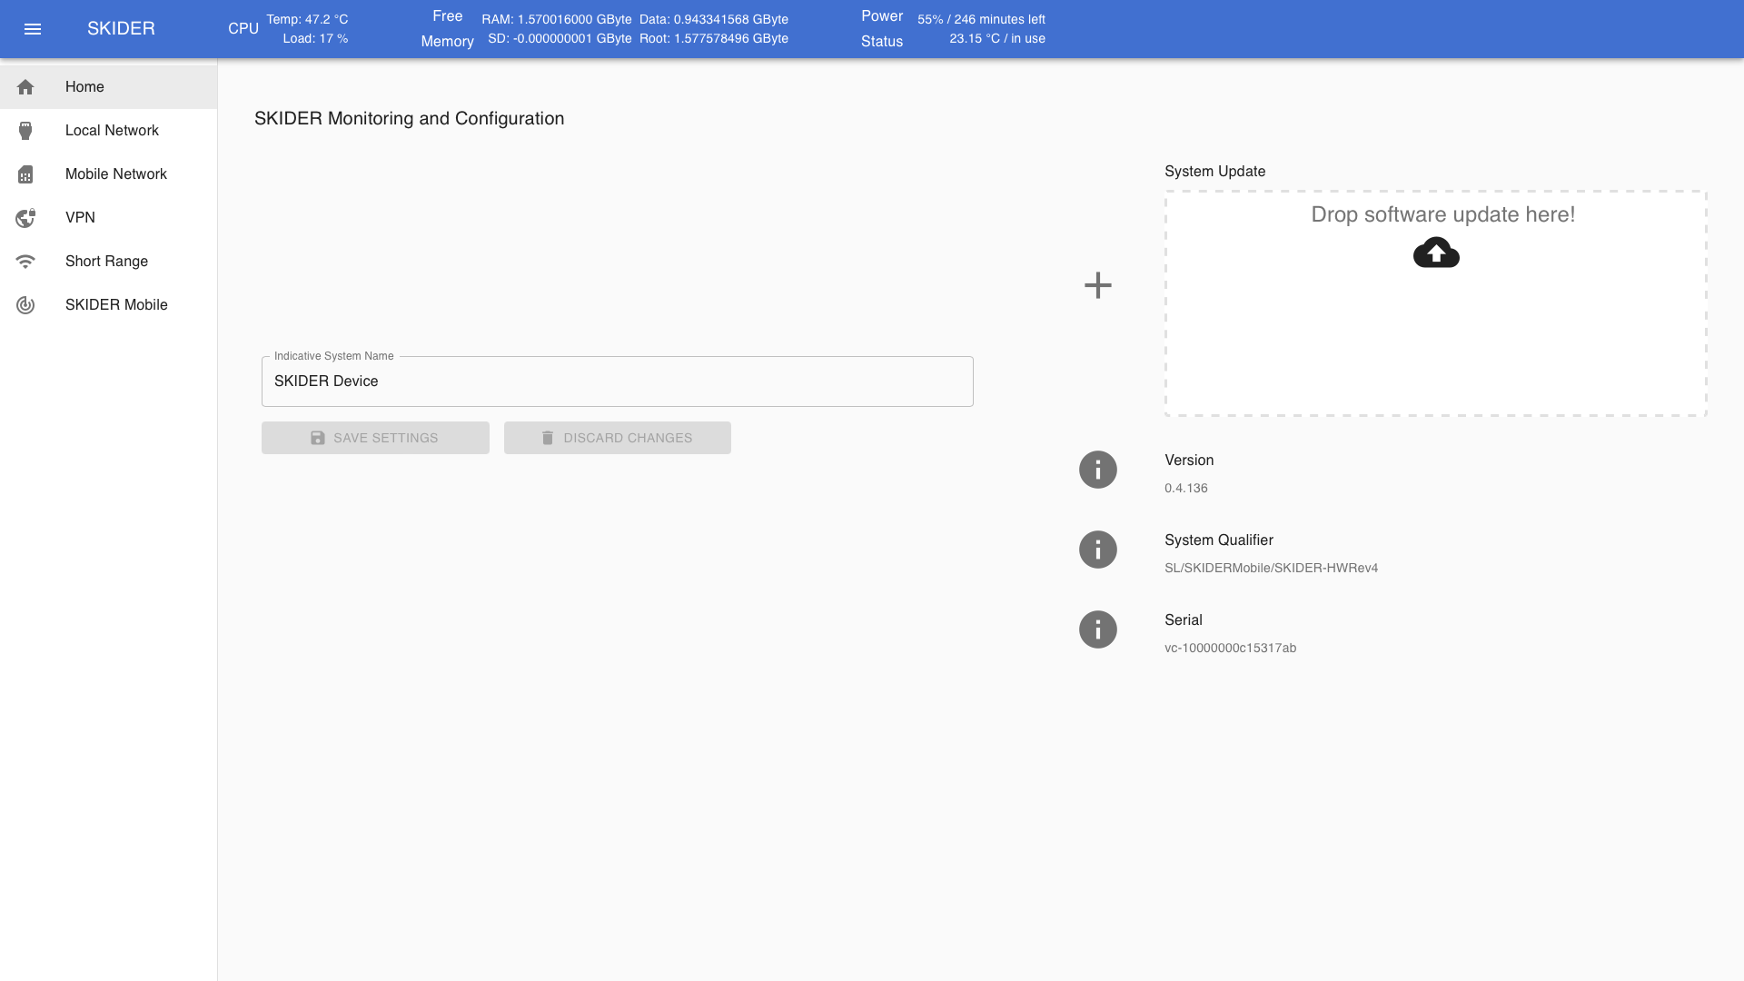Image resolution: width=1744 pixels, height=981 pixels.
Task: Click the CPU temperature reading 47.2 °C
Action: (307, 19)
